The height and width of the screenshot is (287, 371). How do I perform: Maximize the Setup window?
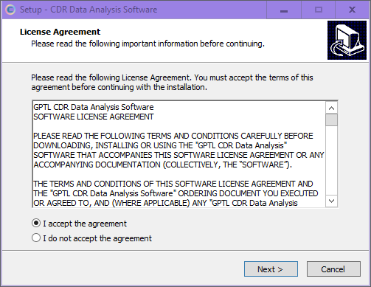(x=319, y=10)
